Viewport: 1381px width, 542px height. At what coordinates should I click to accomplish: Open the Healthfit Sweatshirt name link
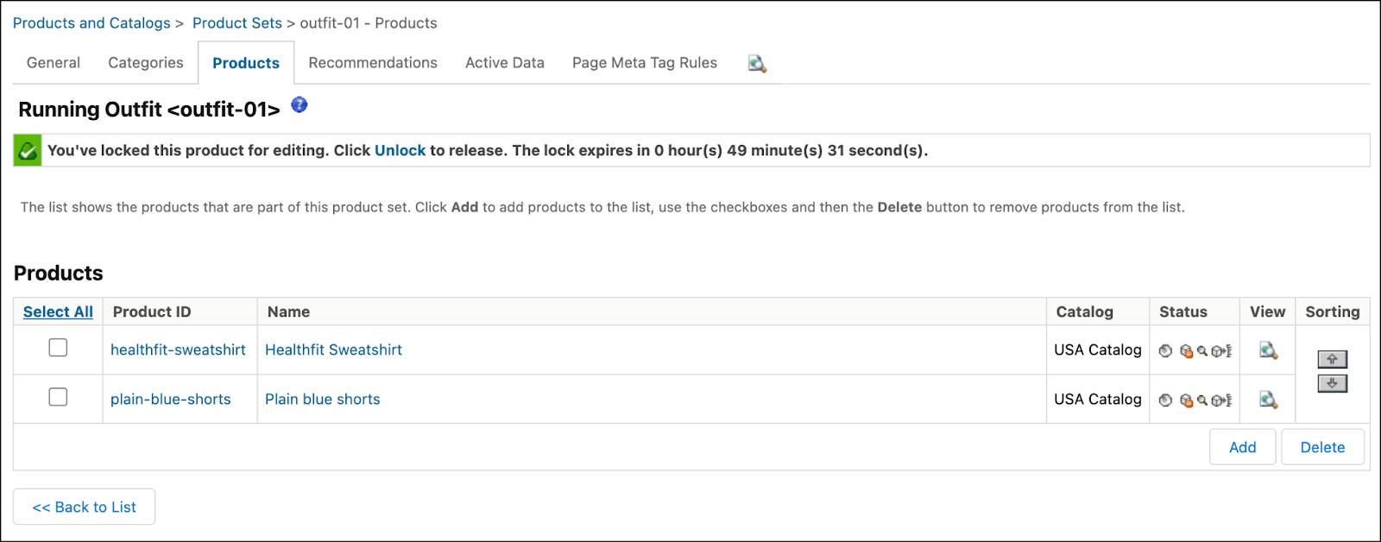click(333, 350)
